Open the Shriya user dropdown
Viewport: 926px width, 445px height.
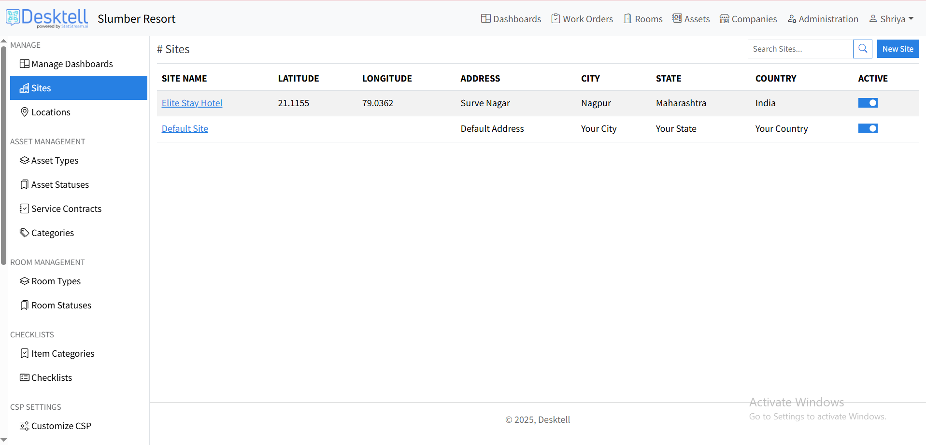[x=891, y=19]
